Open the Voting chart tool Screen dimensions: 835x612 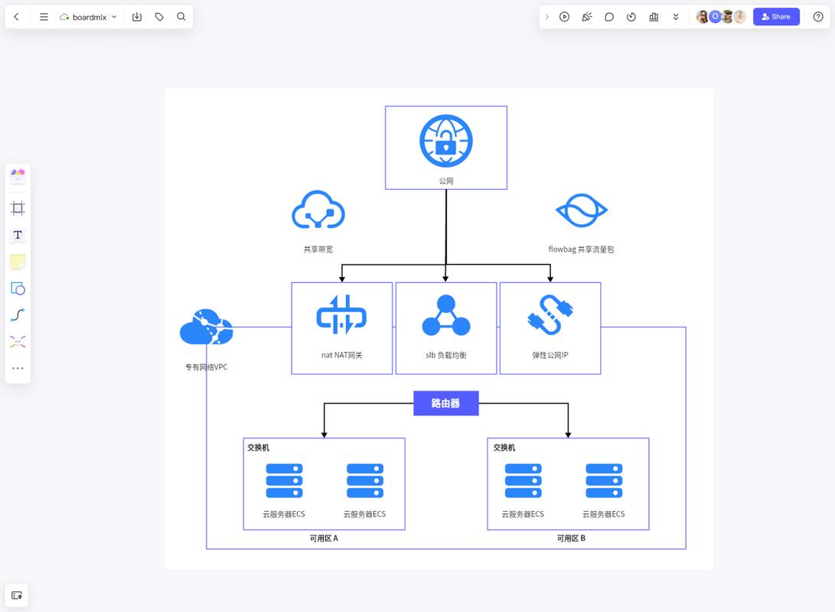click(653, 16)
